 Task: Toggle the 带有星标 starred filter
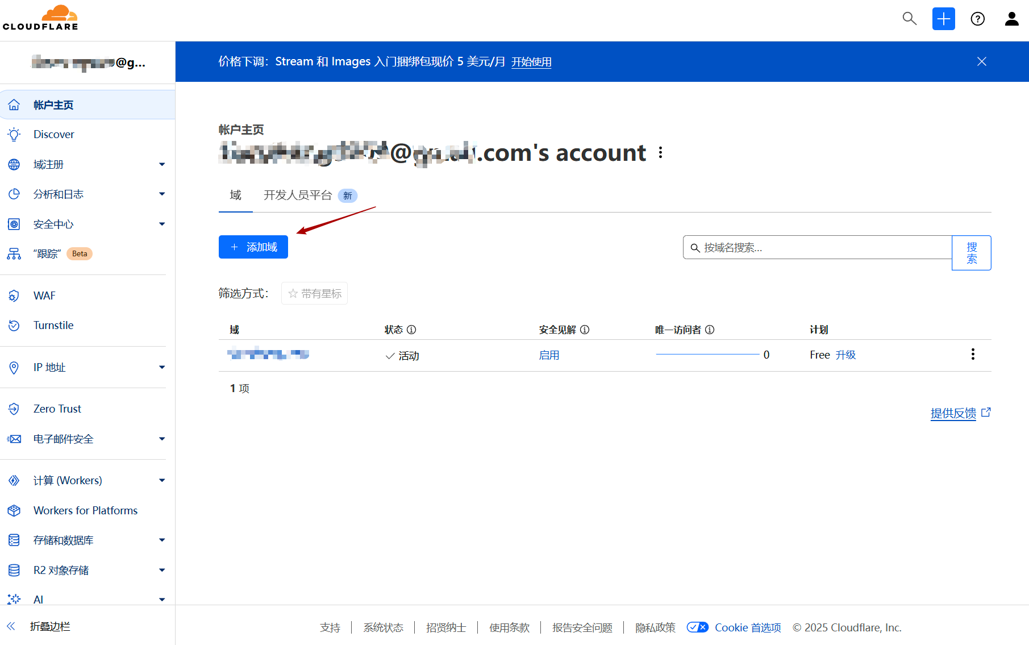(314, 293)
